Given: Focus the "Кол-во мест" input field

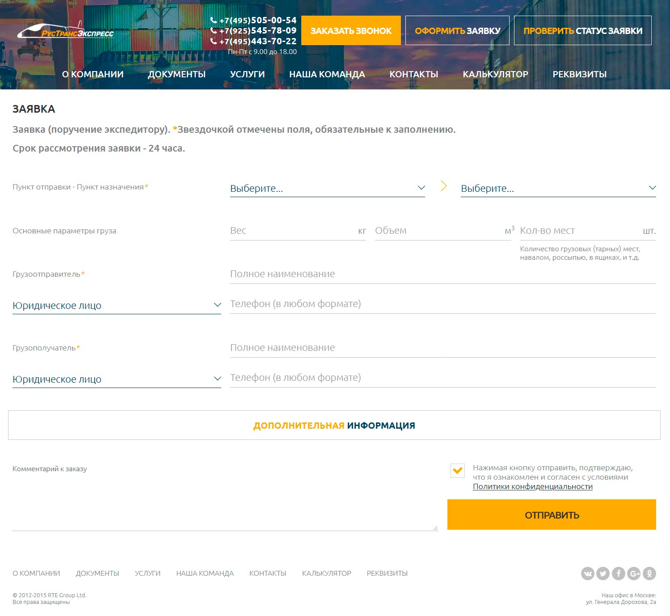Looking at the screenshot, I should (x=588, y=231).
